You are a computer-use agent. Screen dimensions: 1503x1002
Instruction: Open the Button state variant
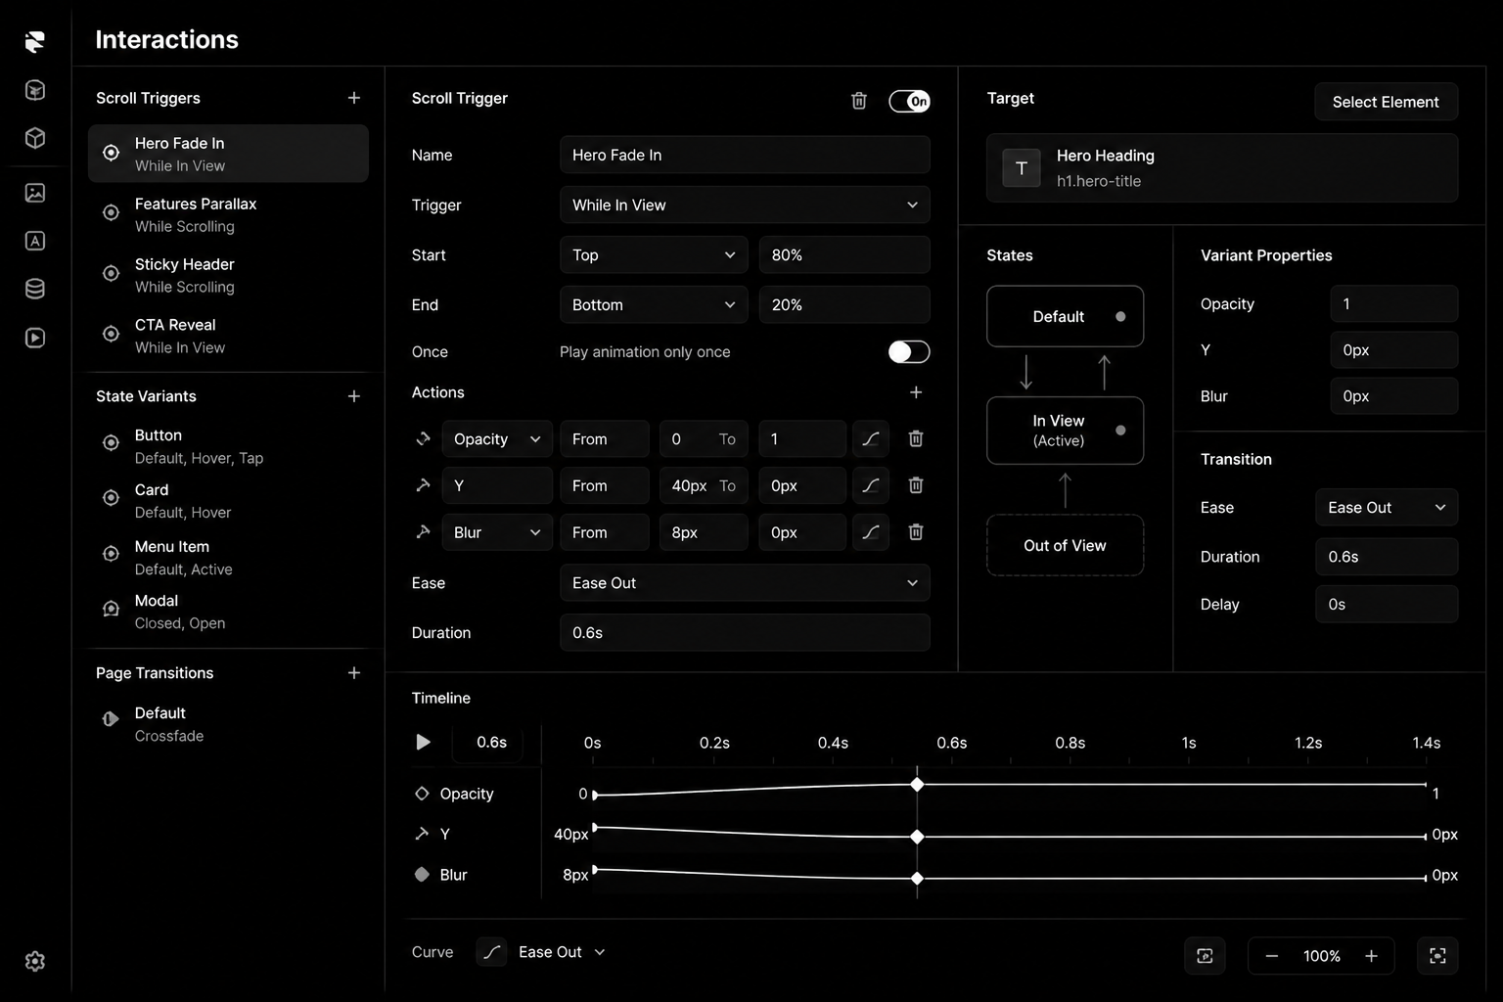coord(228,446)
